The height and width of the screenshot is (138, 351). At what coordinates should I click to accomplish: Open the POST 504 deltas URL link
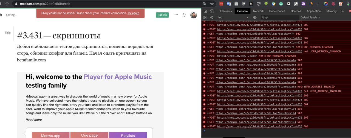pos(259,127)
